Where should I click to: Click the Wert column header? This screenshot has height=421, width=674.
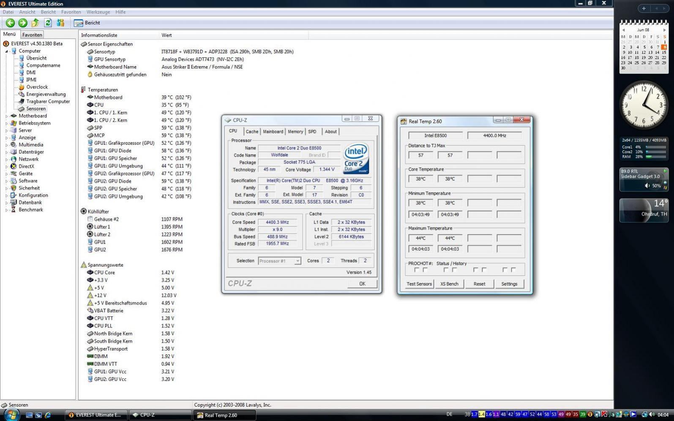click(234, 35)
